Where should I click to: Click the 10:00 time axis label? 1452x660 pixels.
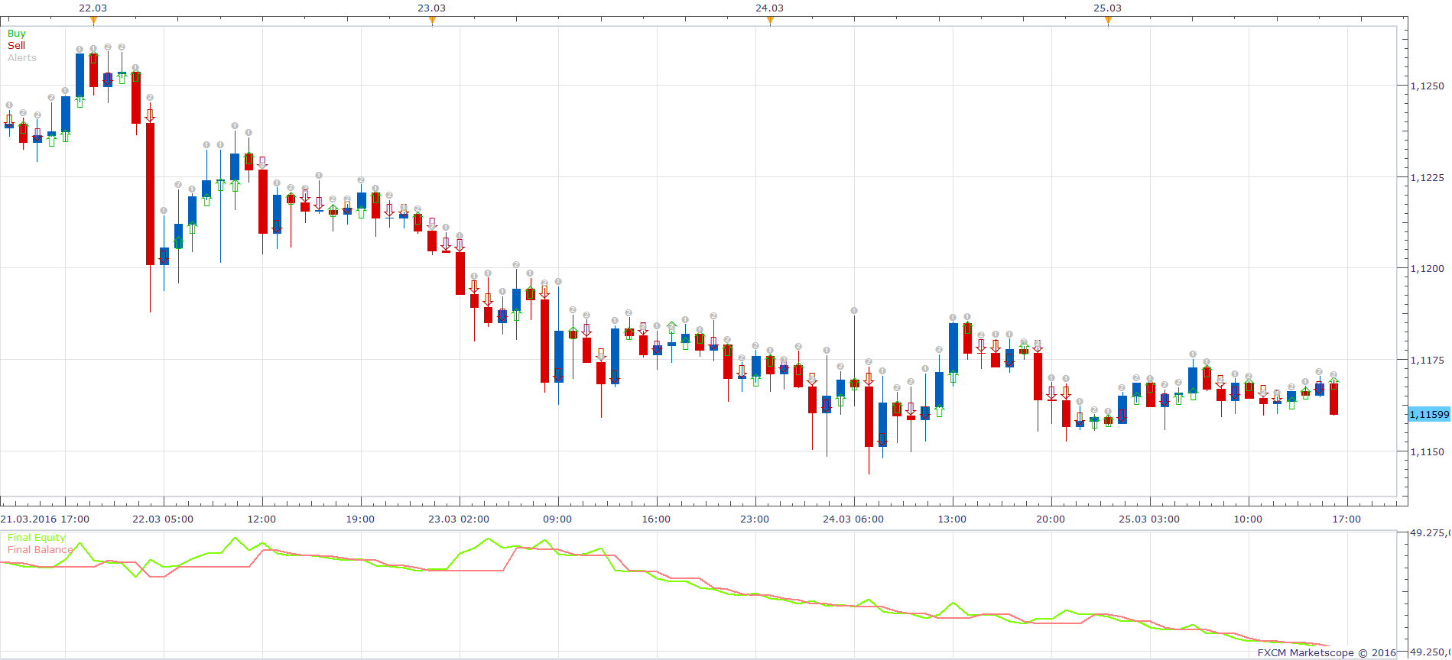(1248, 519)
